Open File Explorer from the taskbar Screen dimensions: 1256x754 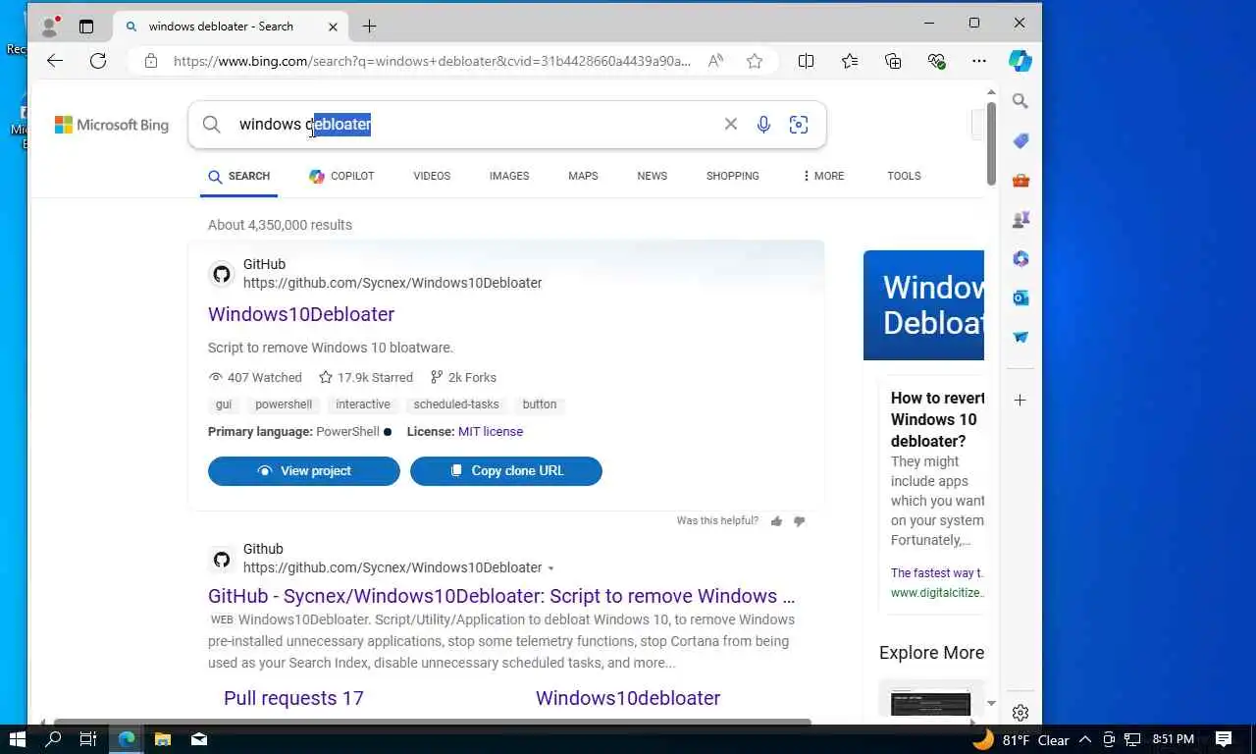click(163, 739)
